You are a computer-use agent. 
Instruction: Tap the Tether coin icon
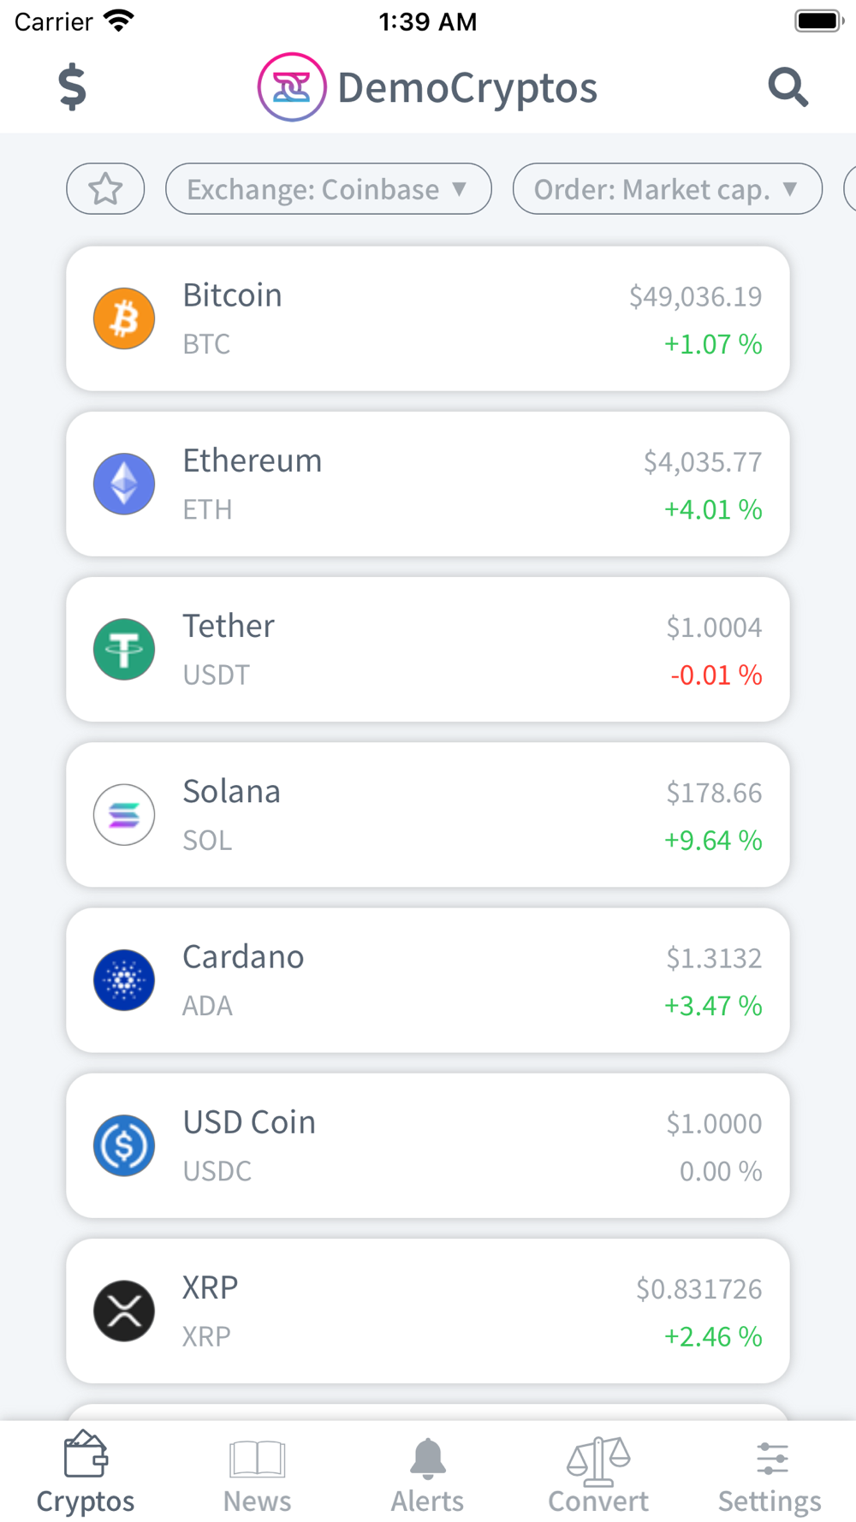tap(124, 649)
